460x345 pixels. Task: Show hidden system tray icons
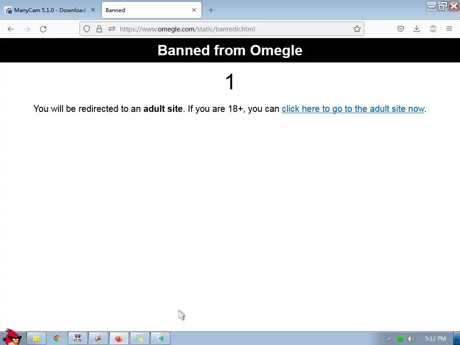(x=389, y=339)
